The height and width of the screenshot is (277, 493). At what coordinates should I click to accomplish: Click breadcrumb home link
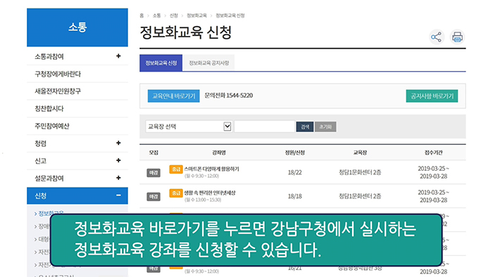coord(142,15)
